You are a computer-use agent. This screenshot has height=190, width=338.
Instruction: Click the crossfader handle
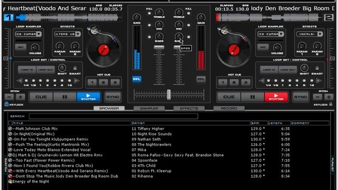pyautogui.click(x=169, y=94)
